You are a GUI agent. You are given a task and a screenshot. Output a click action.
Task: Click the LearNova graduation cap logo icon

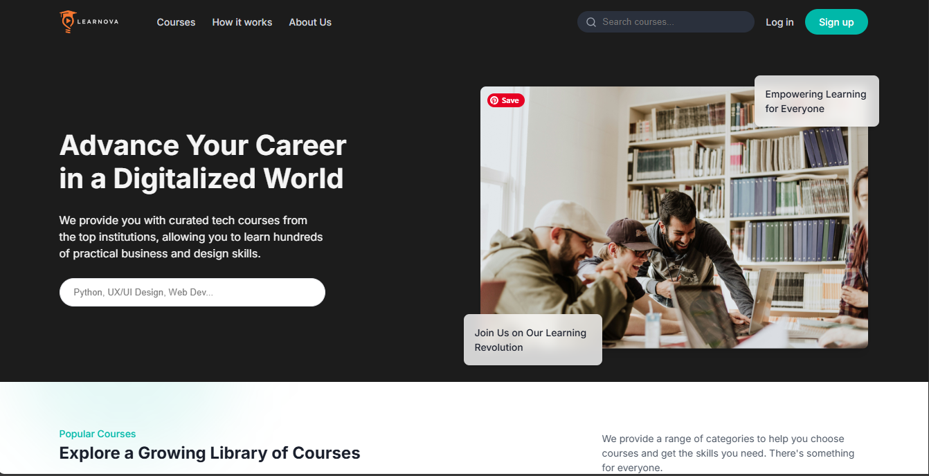click(x=67, y=22)
